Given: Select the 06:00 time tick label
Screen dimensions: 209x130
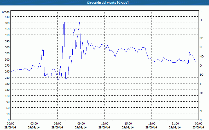Looking at the screenshot, I should [x=57, y=124].
